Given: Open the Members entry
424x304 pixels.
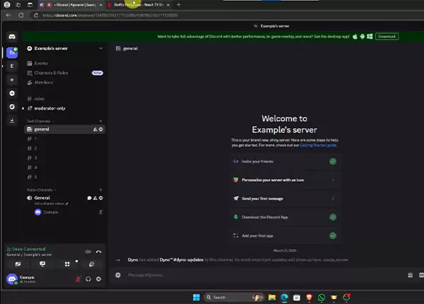Looking at the screenshot, I should click(x=64, y=83).
